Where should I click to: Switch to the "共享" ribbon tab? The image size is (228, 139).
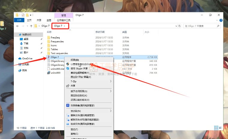click(x=39, y=20)
